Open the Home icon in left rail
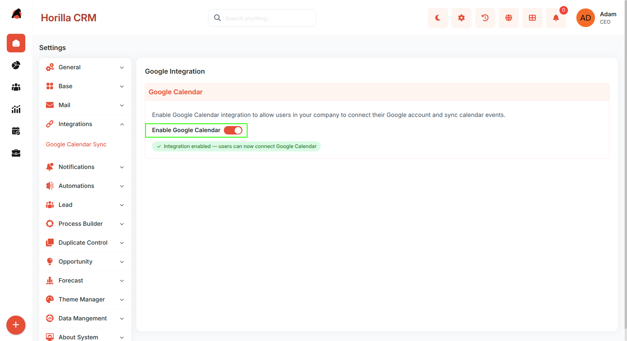Image resolution: width=627 pixels, height=341 pixels. point(16,43)
